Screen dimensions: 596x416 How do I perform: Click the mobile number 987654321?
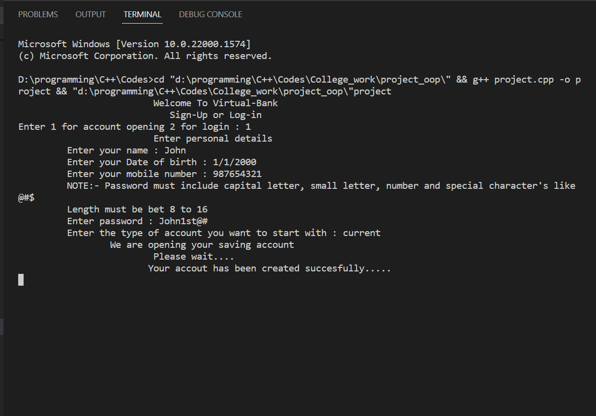(238, 174)
